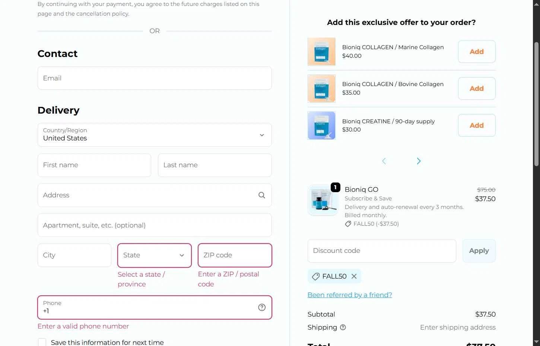Click the 'Enter shipping address' text
Screen dimensions: 540x346
coord(458,327)
